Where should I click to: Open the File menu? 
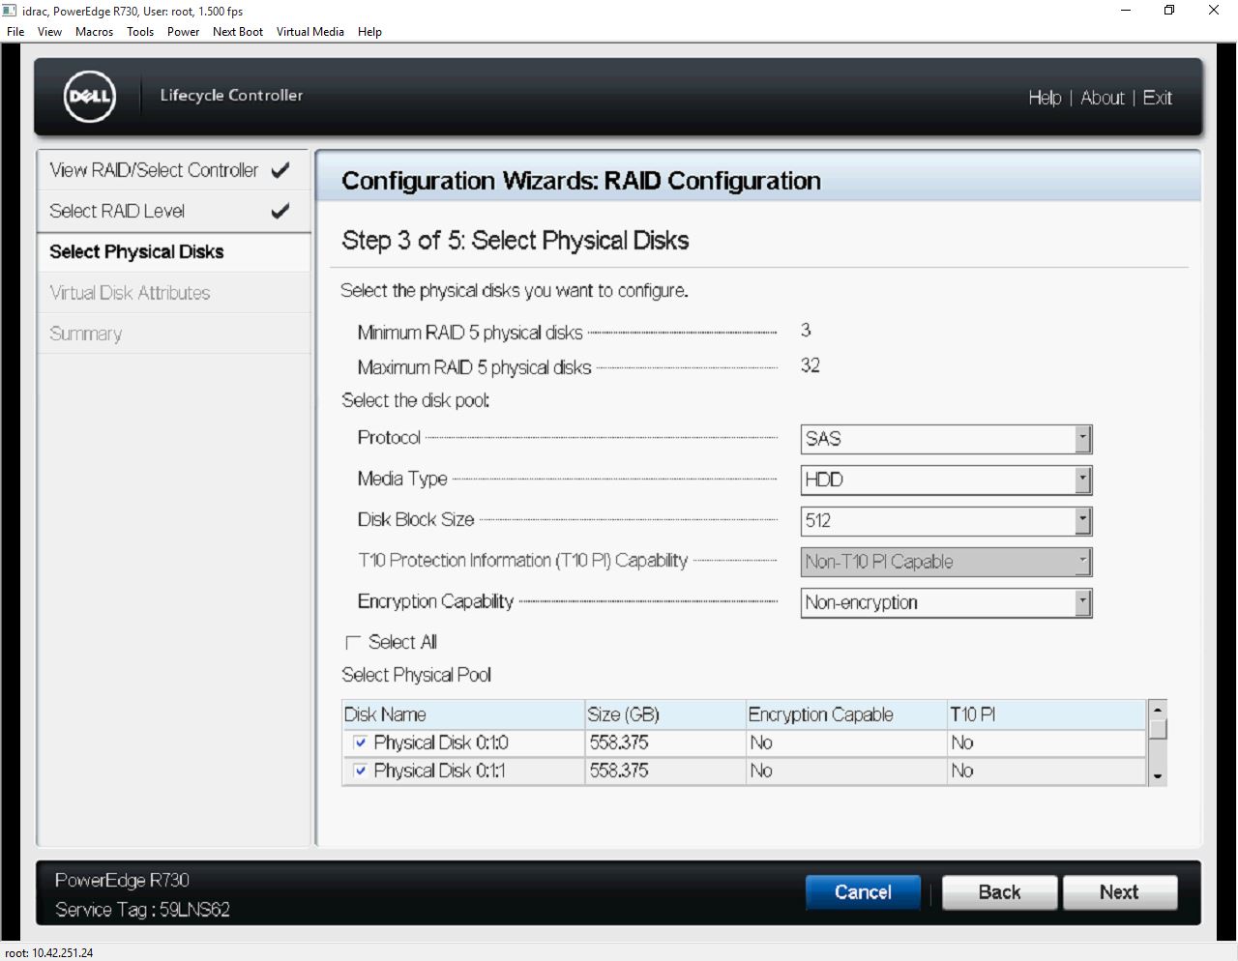(x=15, y=31)
